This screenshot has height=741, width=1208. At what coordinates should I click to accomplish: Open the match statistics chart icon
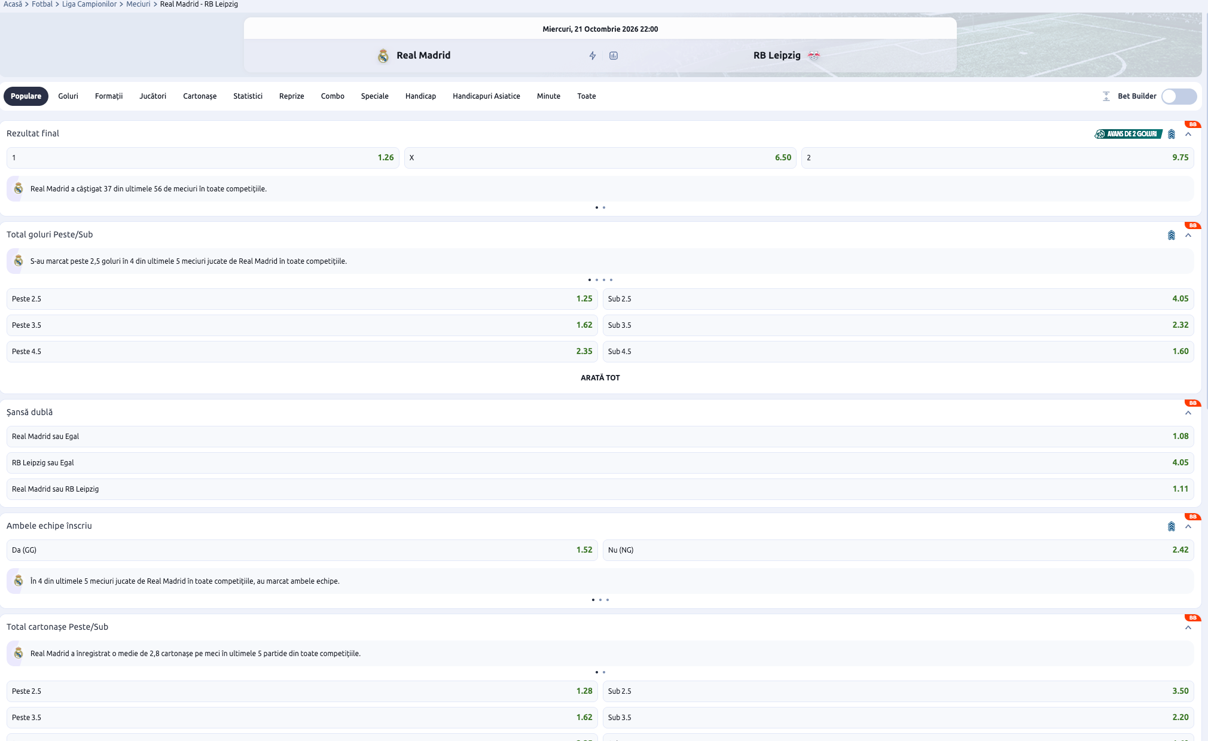coord(614,56)
